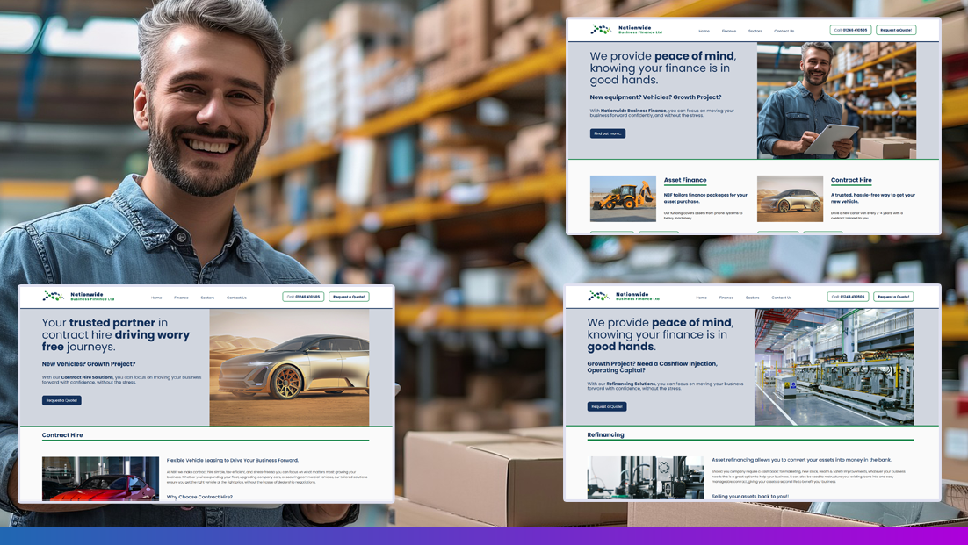This screenshot has width=968, height=545.
Task: Click the warehouse man hero image in the homepage mockup
Action: [x=836, y=101]
